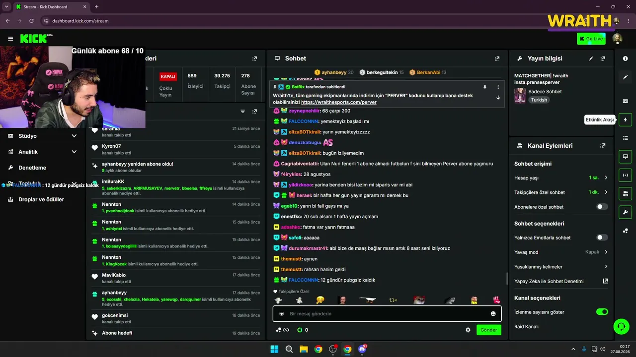This screenshot has height=357, width=636.
Task: Click the Sadece Sohbet category thumbnail
Action: pos(520,96)
